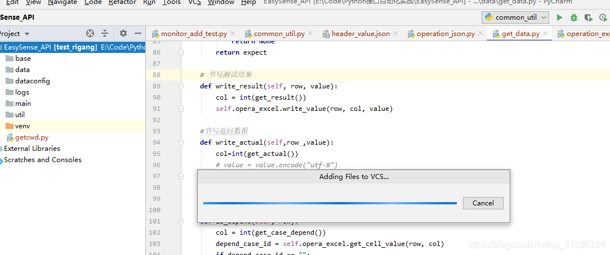
Task: Open the Code menu
Action: tap(93, 2)
